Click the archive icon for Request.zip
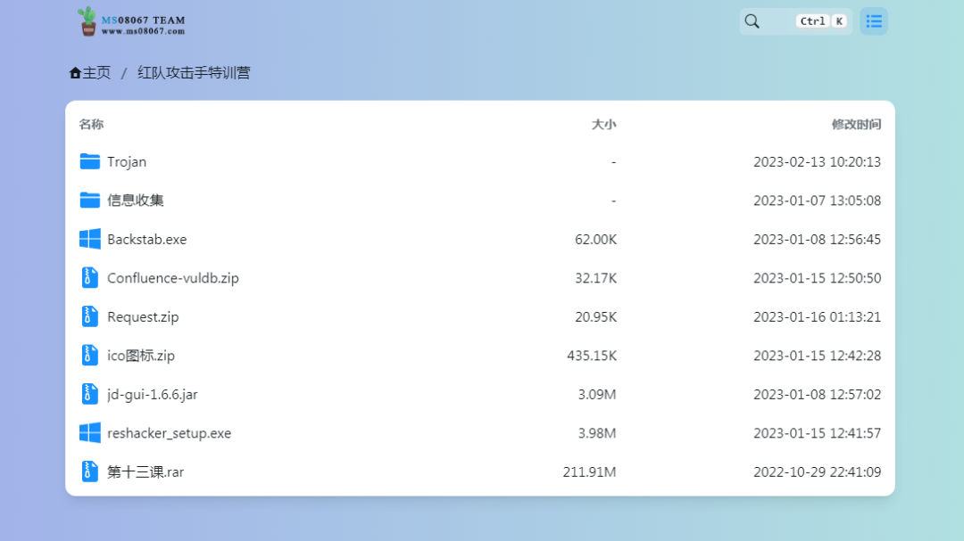The width and height of the screenshot is (964, 541). pos(90,316)
